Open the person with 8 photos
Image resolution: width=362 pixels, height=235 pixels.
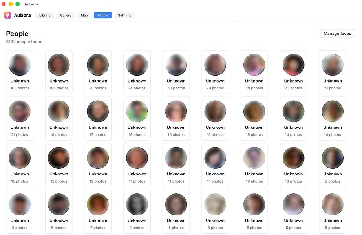click(20, 212)
